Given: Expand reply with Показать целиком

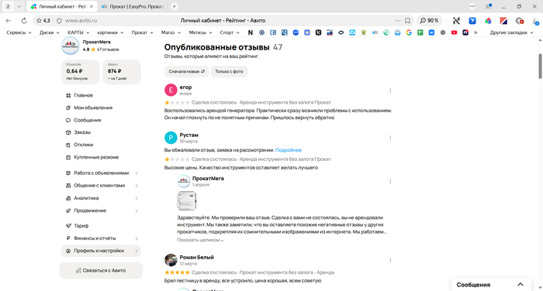Looking at the screenshot, I should point(200,240).
